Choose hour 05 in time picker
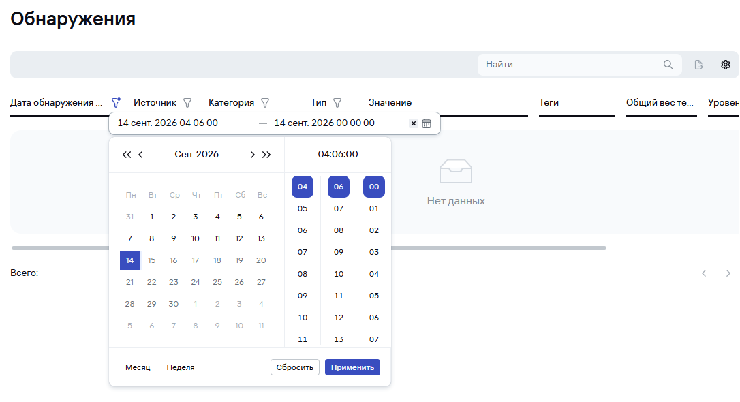Viewport: 740px width, 402px height. (303, 208)
